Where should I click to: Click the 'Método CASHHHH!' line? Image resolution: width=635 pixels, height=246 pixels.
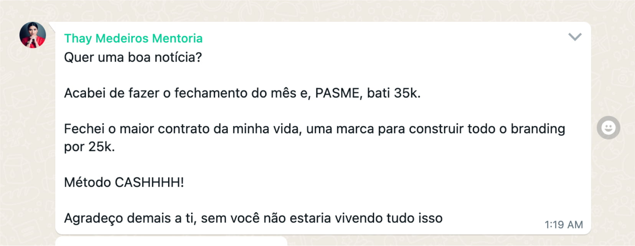pyautogui.click(x=124, y=182)
